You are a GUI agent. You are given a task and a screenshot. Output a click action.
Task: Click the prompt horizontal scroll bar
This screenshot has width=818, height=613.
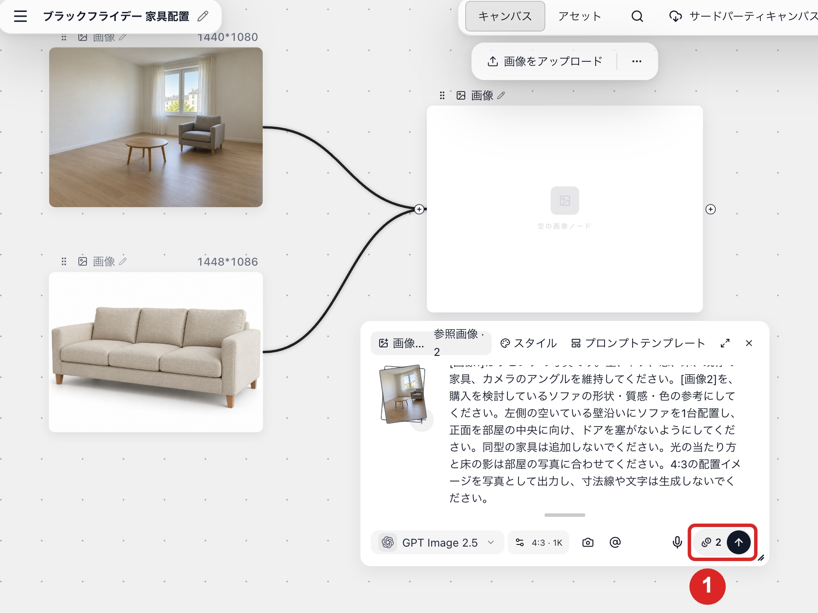point(565,515)
